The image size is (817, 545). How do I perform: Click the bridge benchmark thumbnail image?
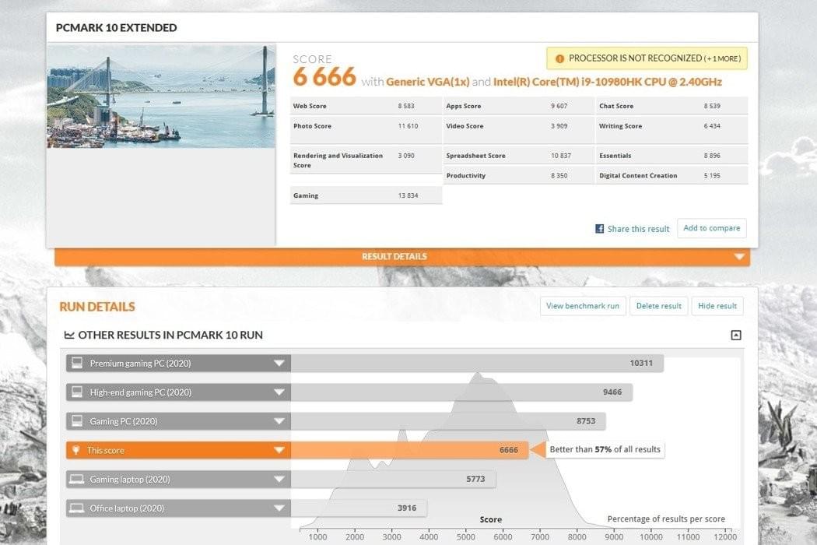(x=161, y=97)
